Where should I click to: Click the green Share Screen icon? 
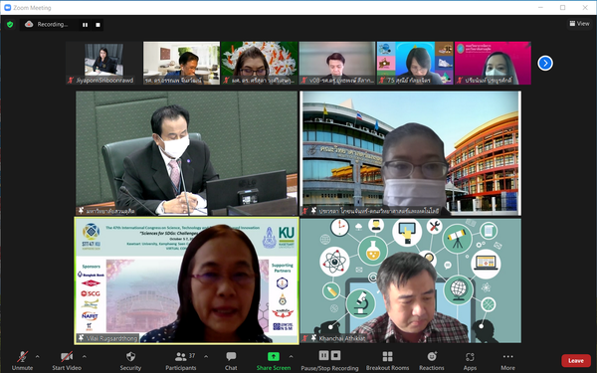pyautogui.click(x=274, y=357)
